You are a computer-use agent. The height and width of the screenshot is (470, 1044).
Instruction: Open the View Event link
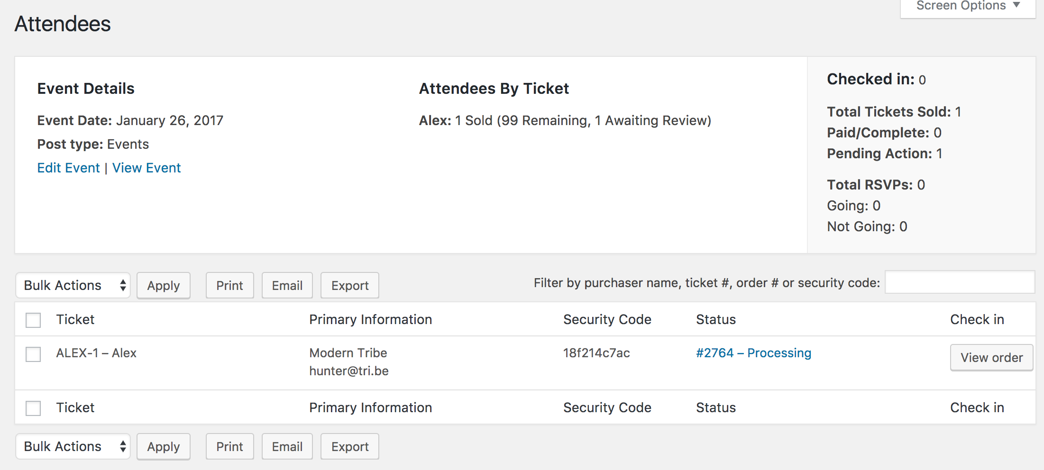(147, 168)
